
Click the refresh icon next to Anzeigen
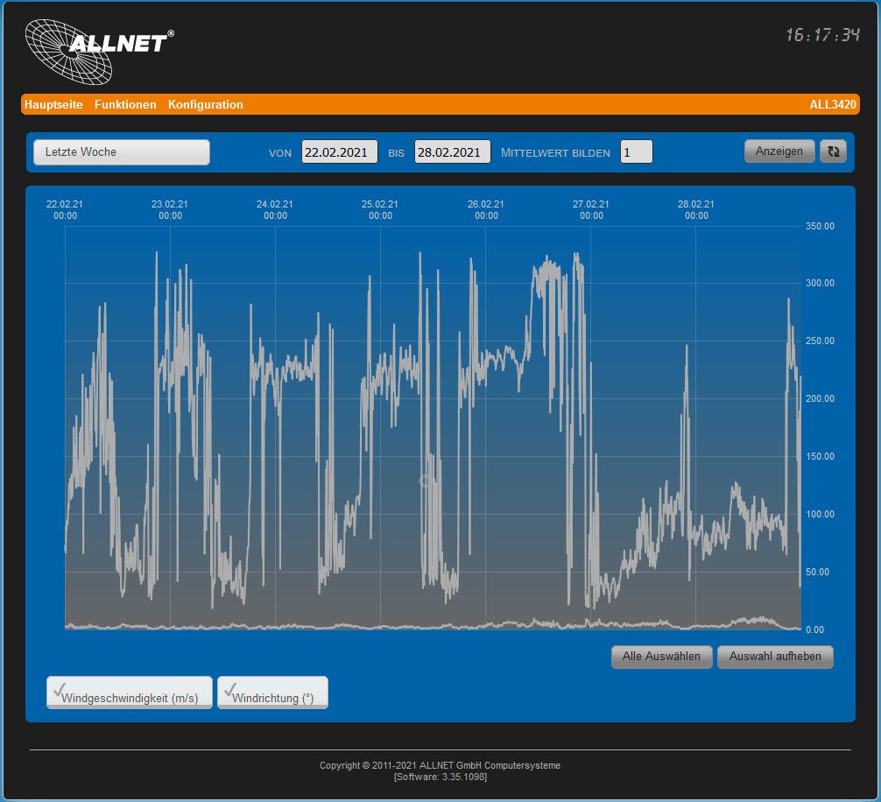(x=833, y=151)
